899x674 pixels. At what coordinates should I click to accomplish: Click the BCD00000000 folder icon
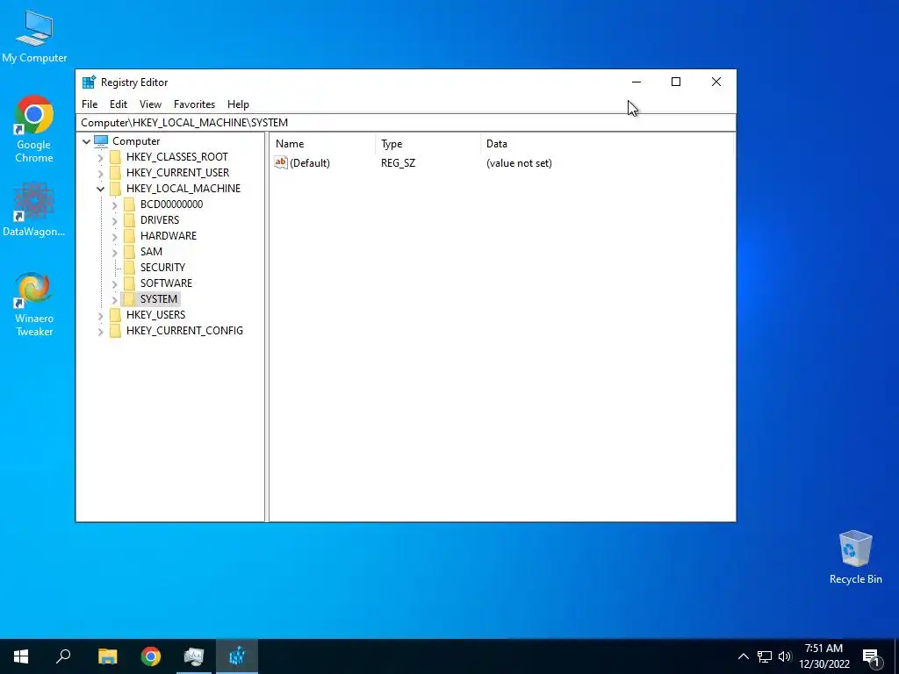130,204
